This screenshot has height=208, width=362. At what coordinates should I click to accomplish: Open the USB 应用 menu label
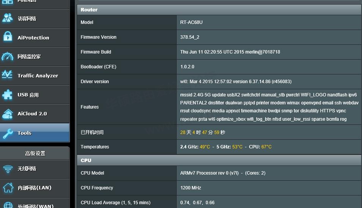pos(28,95)
